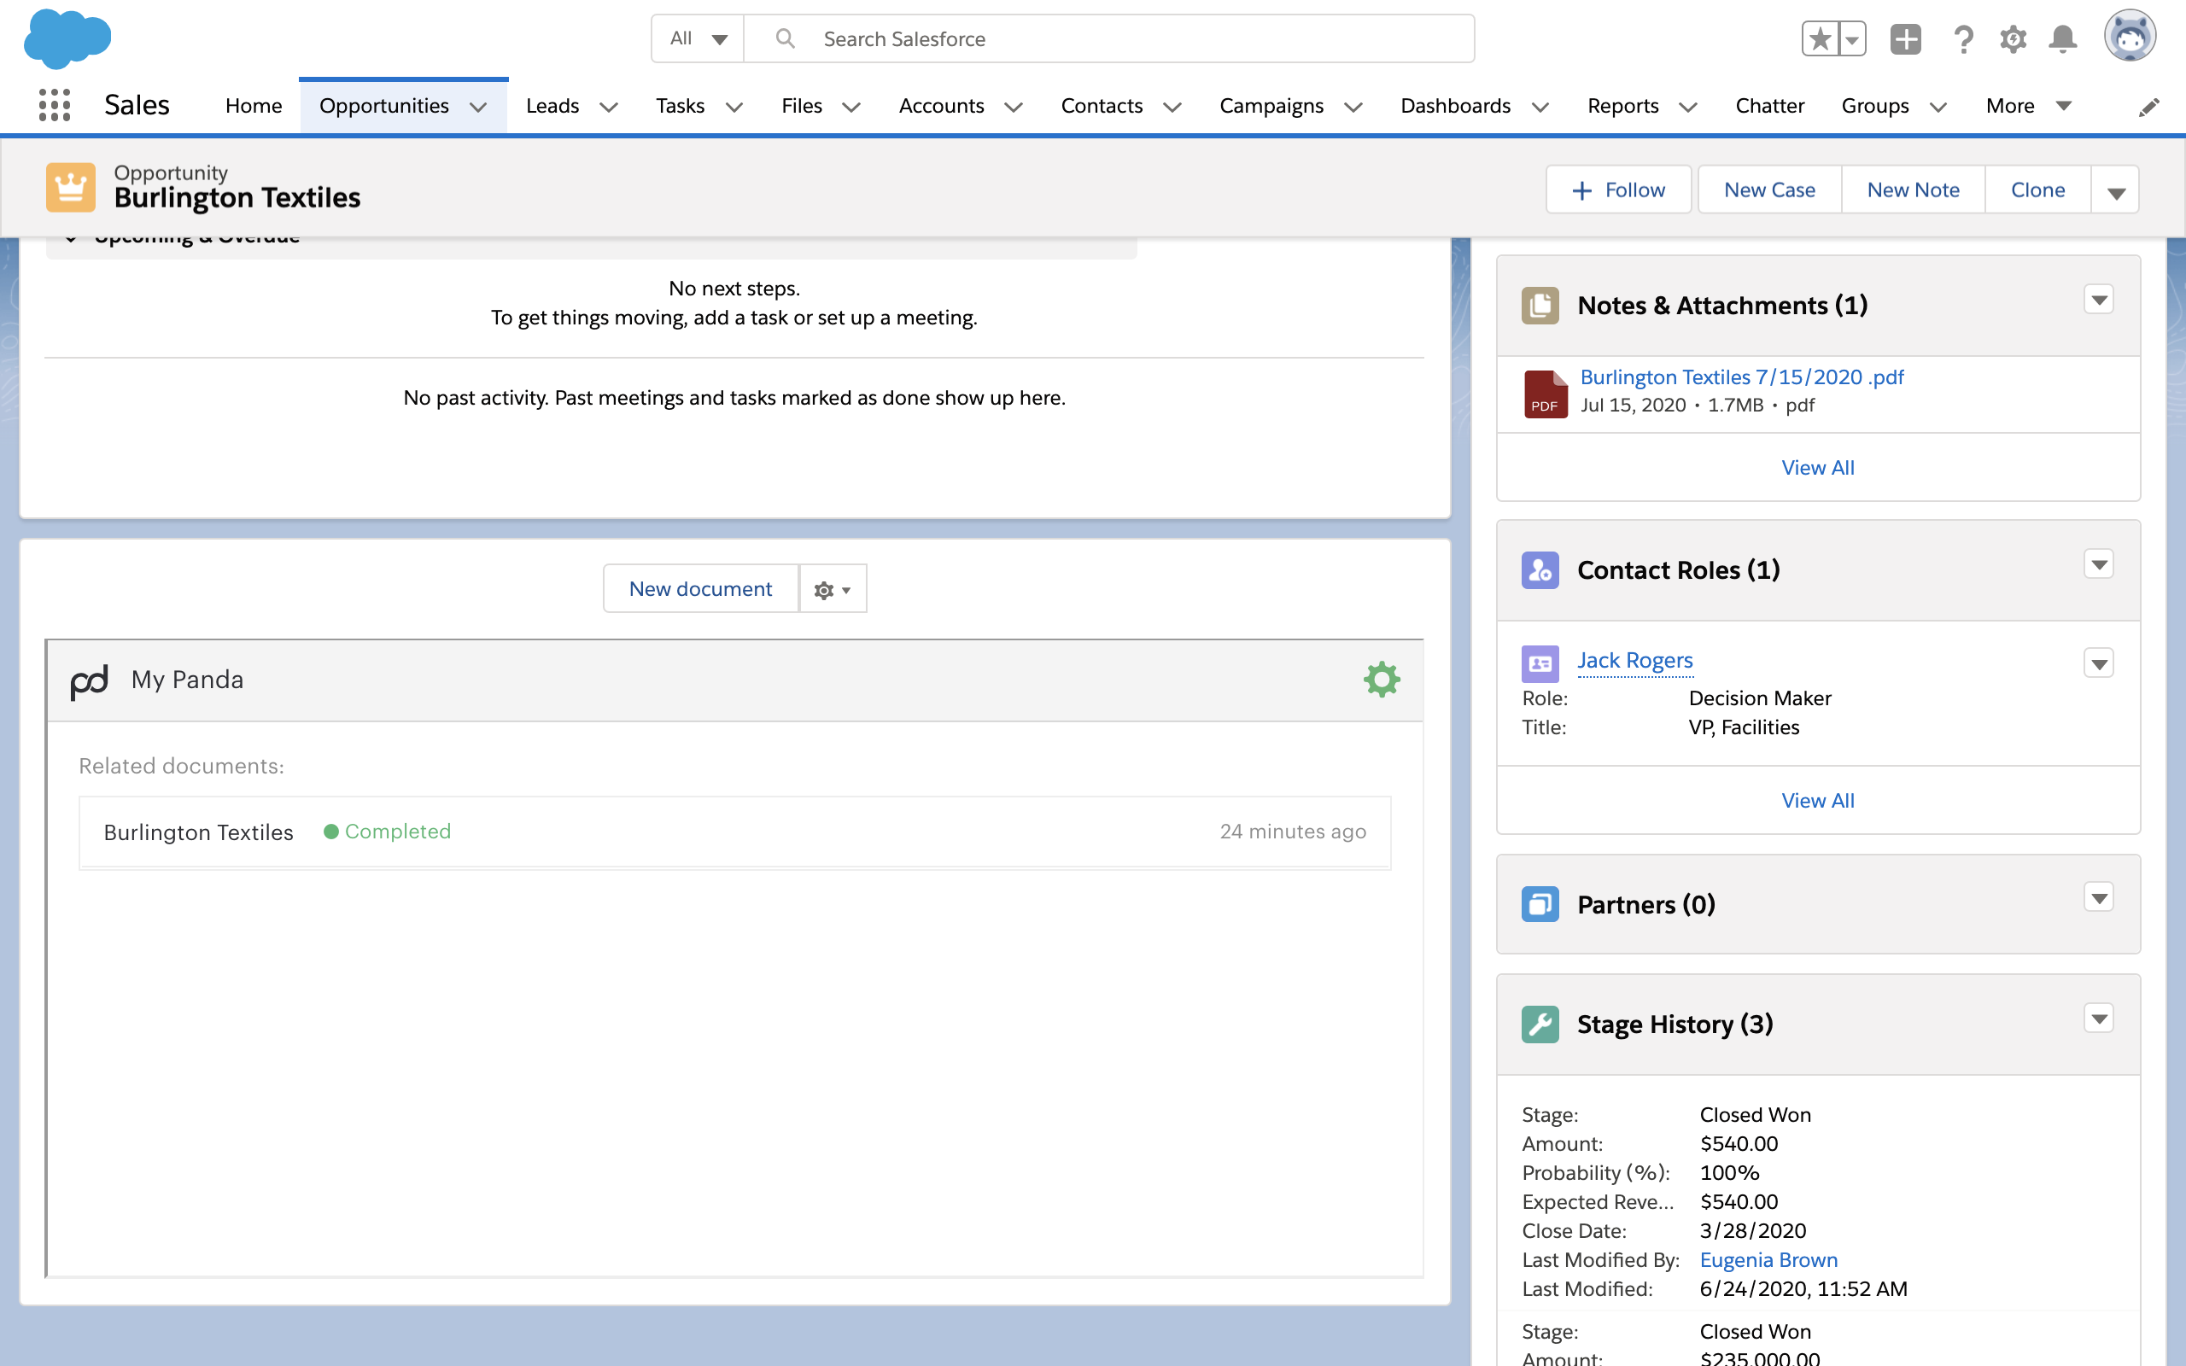This screenshot has height=1366, width=2186.
Task: Open the App Launcher waffle icon
Action: [54, 105]
